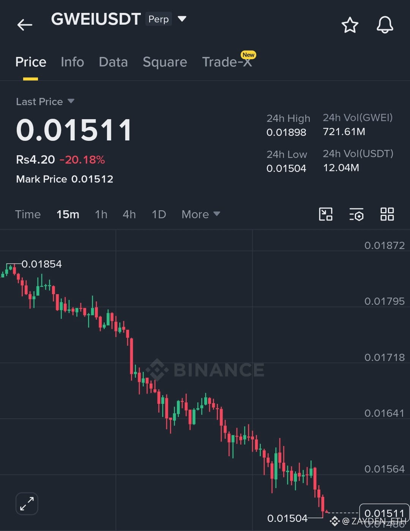Screen dimensions: 410x531
Task: Click the 0.01641 price axis label
Action: point(385,413)
